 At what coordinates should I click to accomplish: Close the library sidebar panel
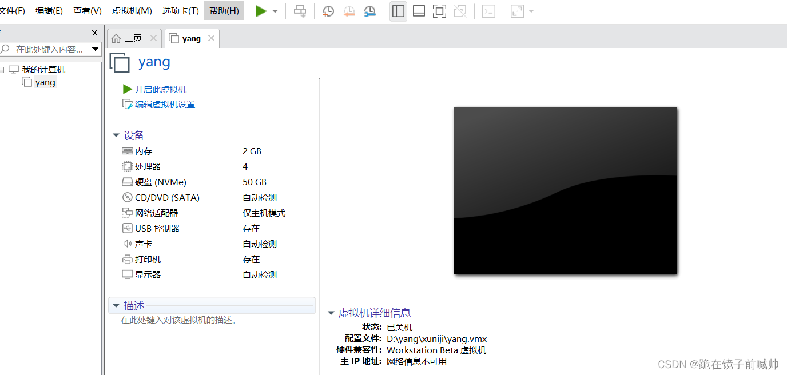click(x=95, y=33)
